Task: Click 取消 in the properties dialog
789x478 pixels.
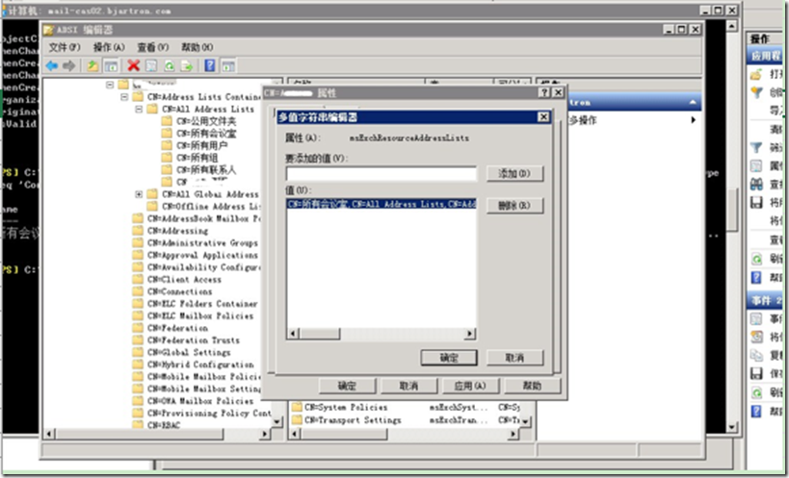Action: point(408,386)
